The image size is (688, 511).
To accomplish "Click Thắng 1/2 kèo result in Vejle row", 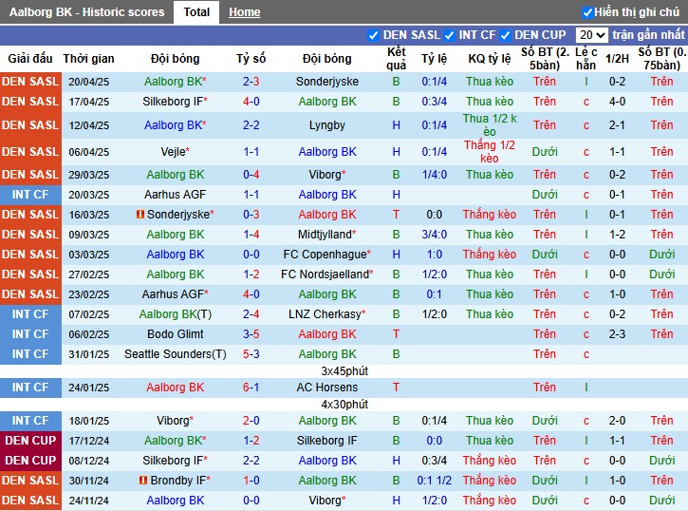I will pyautogui.click(x=490, y=152).
